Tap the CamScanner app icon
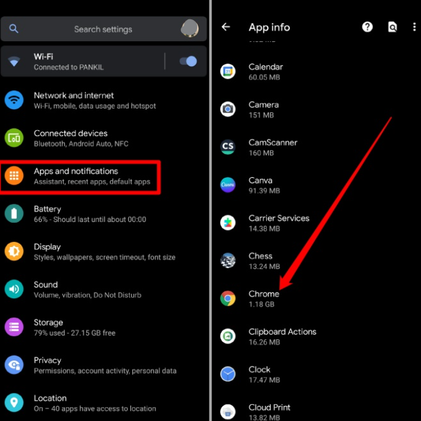The height and width of the screenshot is (421, 421). point(228,147)
